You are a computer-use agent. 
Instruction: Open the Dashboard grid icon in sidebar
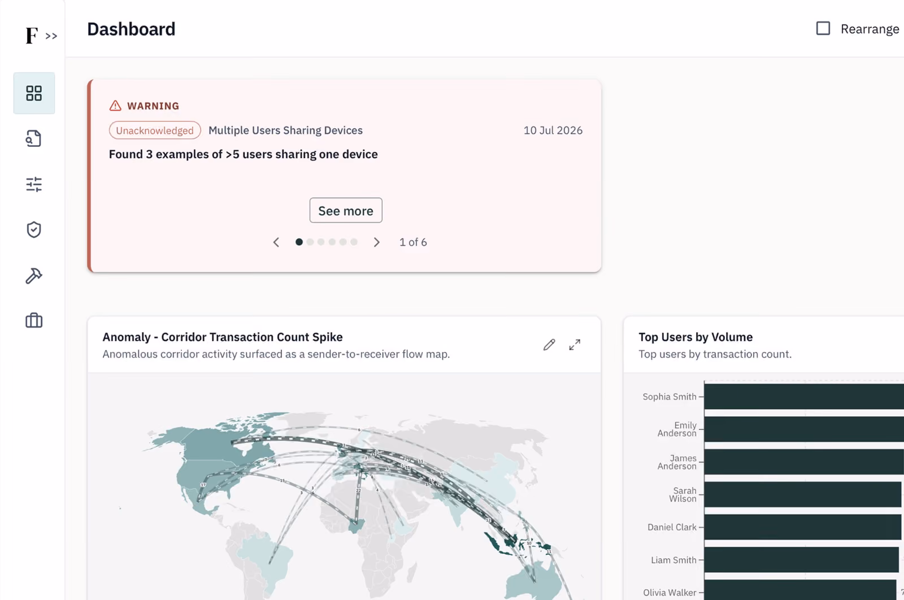(x=34, y=93)
